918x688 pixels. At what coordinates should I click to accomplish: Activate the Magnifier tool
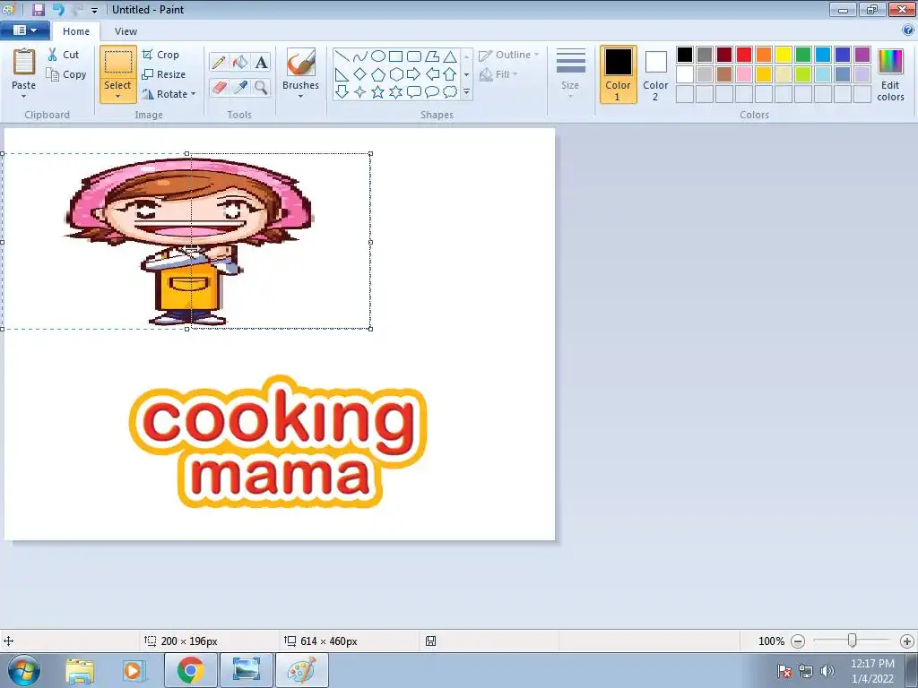tap(261, 88)
